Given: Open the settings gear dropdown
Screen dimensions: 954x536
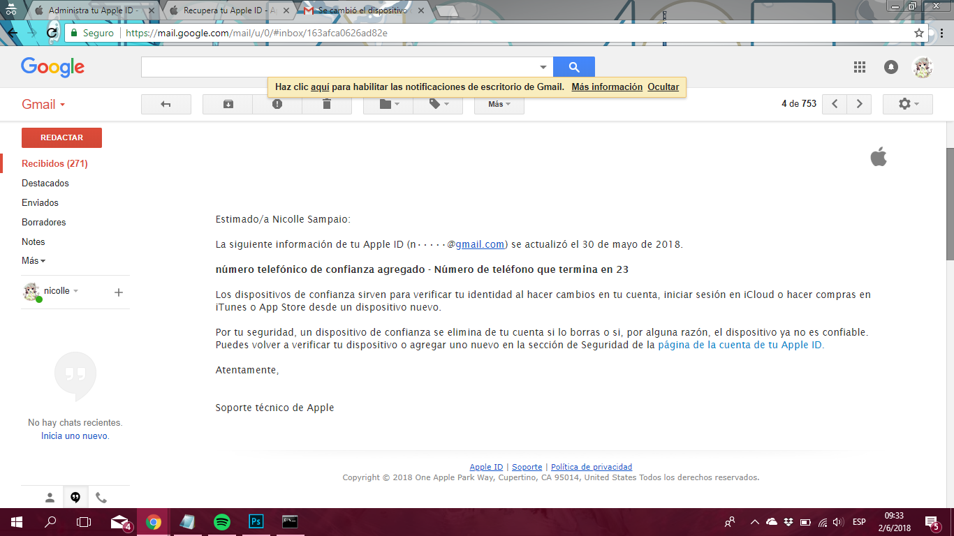Looking at the screenshot, I should [x=908, y=104].
